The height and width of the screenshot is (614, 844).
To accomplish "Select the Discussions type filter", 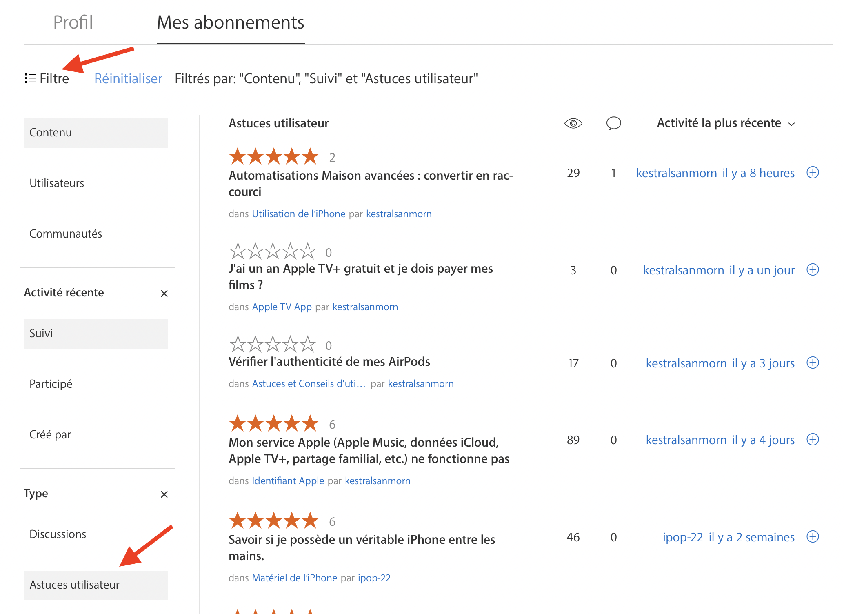I will pos(58,534).
